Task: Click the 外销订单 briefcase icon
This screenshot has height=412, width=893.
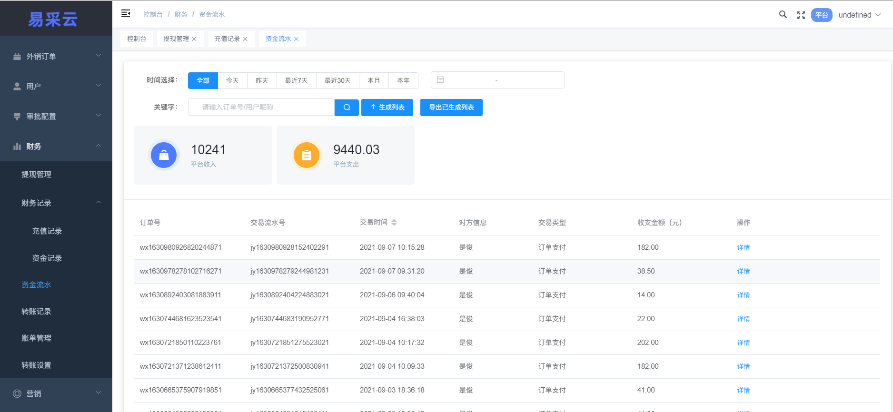Action: click(x=17, y=56)
